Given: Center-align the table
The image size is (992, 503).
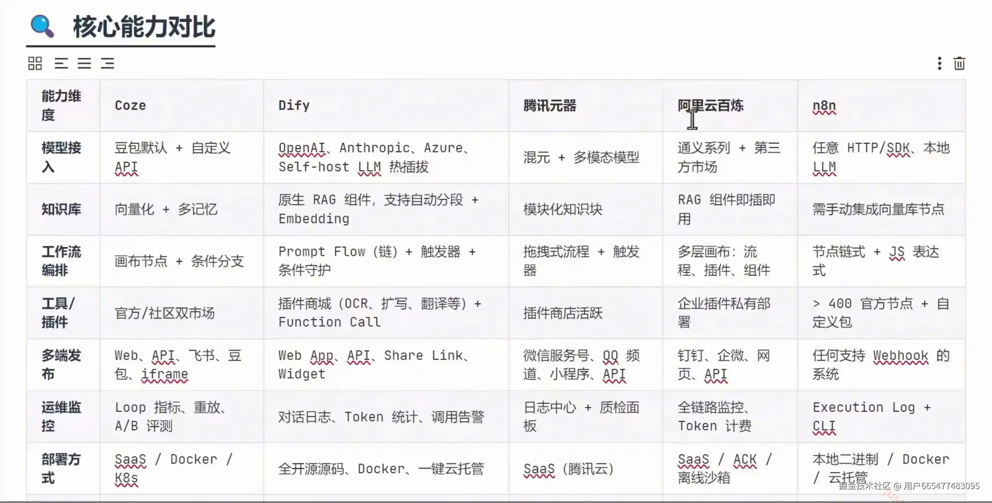Looking at the screenshot, I should click(x=84, y=63).
